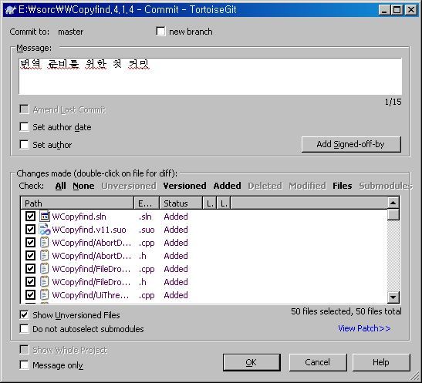Uncheck the FileDro… .h file checkbox
Viewport: 422px width, 383px height.
(30, 282)
